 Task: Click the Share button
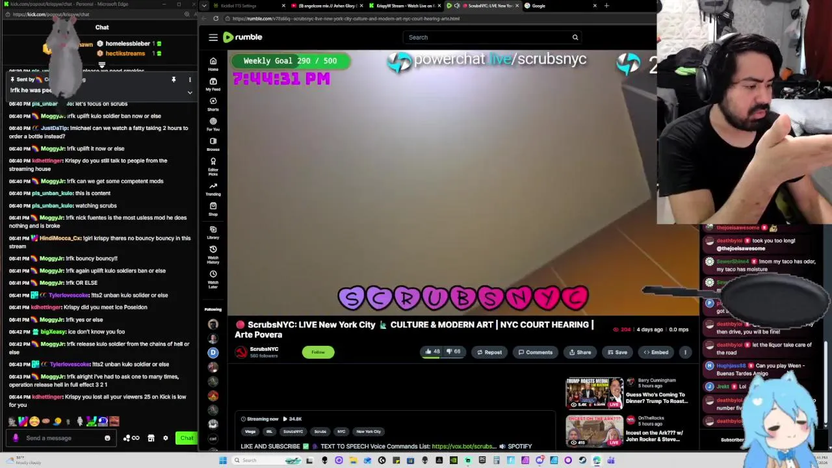(x=580, y=352)
